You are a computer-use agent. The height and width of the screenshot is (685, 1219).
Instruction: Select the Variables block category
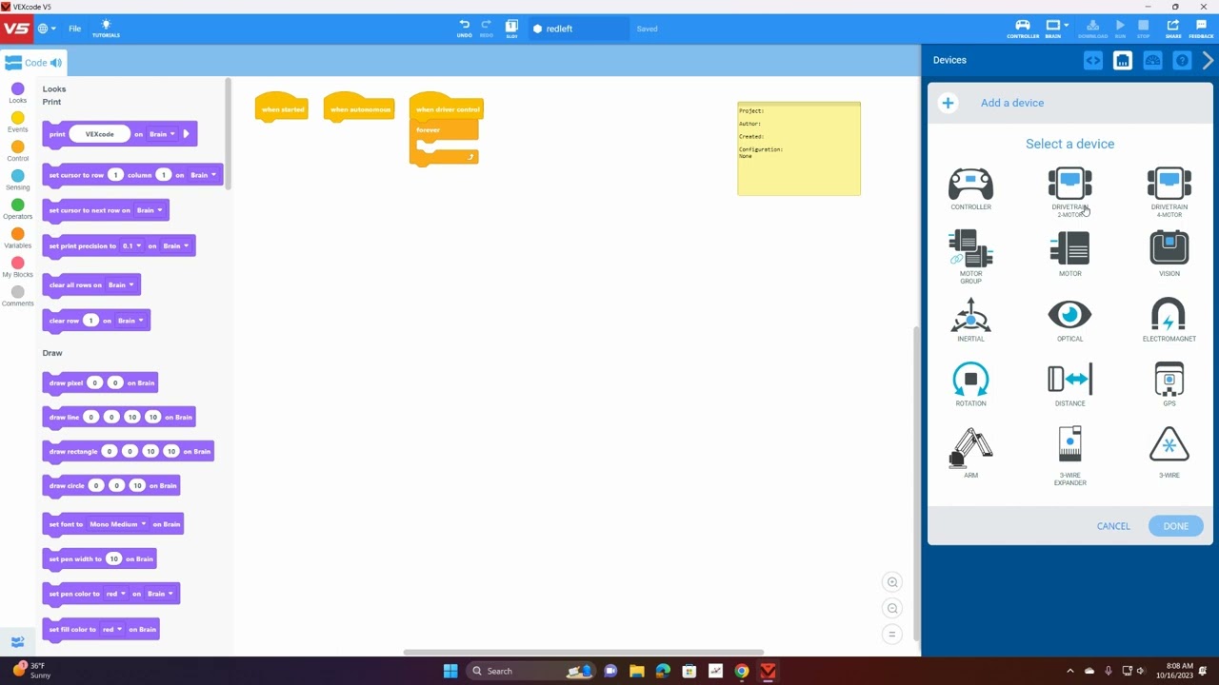click(x=17, y=239)
